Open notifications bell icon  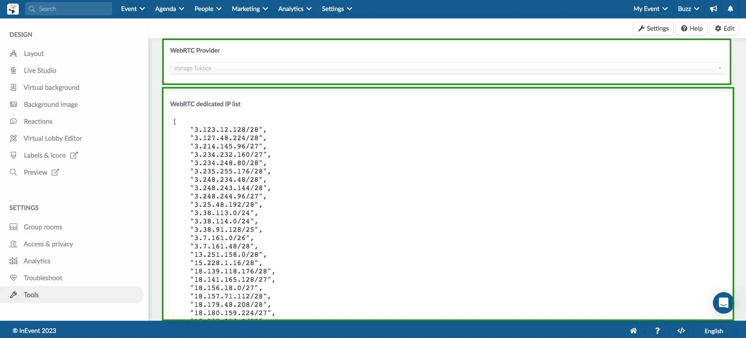(x=731, y=9)
